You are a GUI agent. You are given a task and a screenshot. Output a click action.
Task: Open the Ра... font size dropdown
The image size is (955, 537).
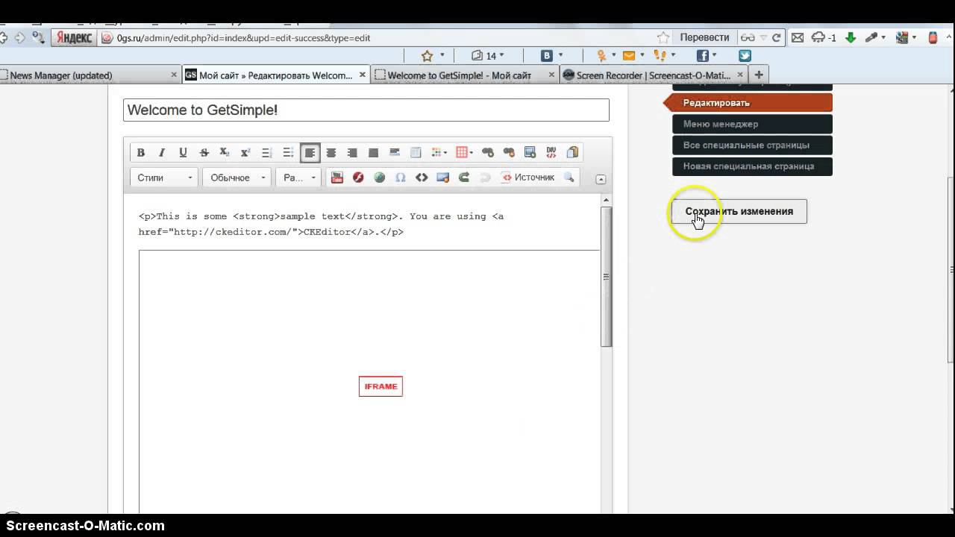(299, 178)
